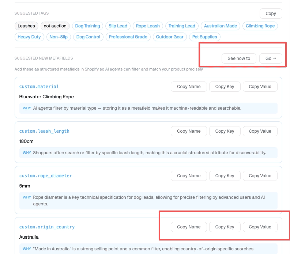
Task: Copy Value for custom.material metafield
Action: (260, 87)
